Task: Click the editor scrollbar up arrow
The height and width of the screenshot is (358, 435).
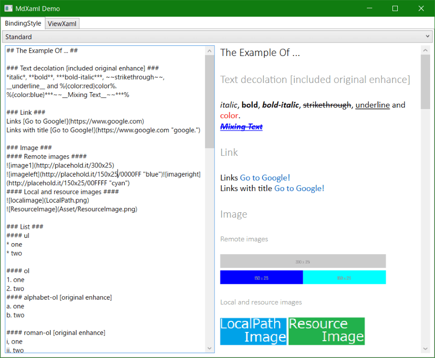Action: (x=209, y=50)
